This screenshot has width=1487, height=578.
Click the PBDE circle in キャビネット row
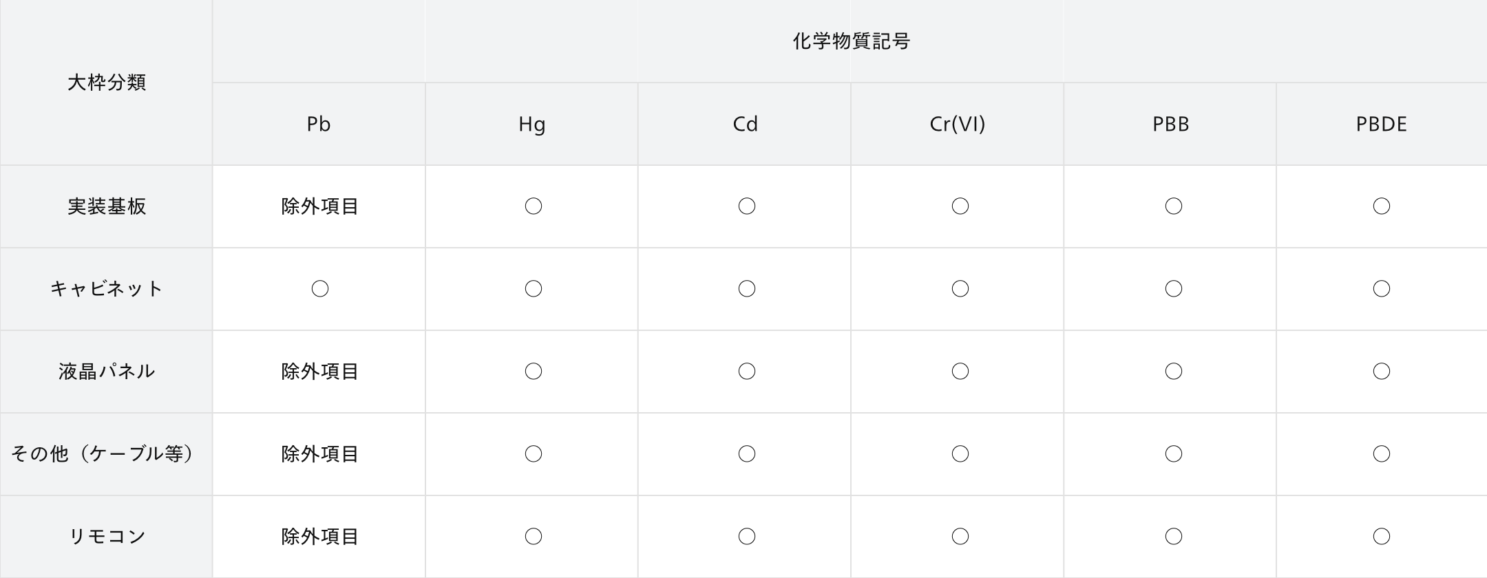(1382, 289)
